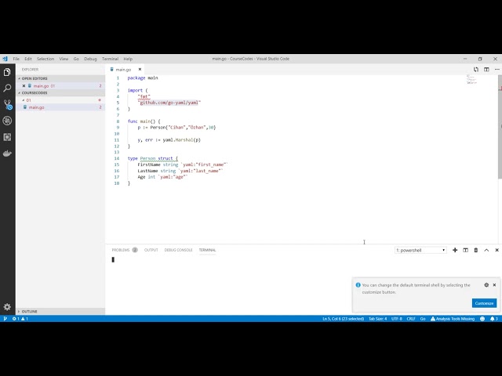Image resolution: width=502 pixels, height=376 pixels.
Task: Click the Ln 5, Col 6 cursor position
Action: tap(344, 319)
